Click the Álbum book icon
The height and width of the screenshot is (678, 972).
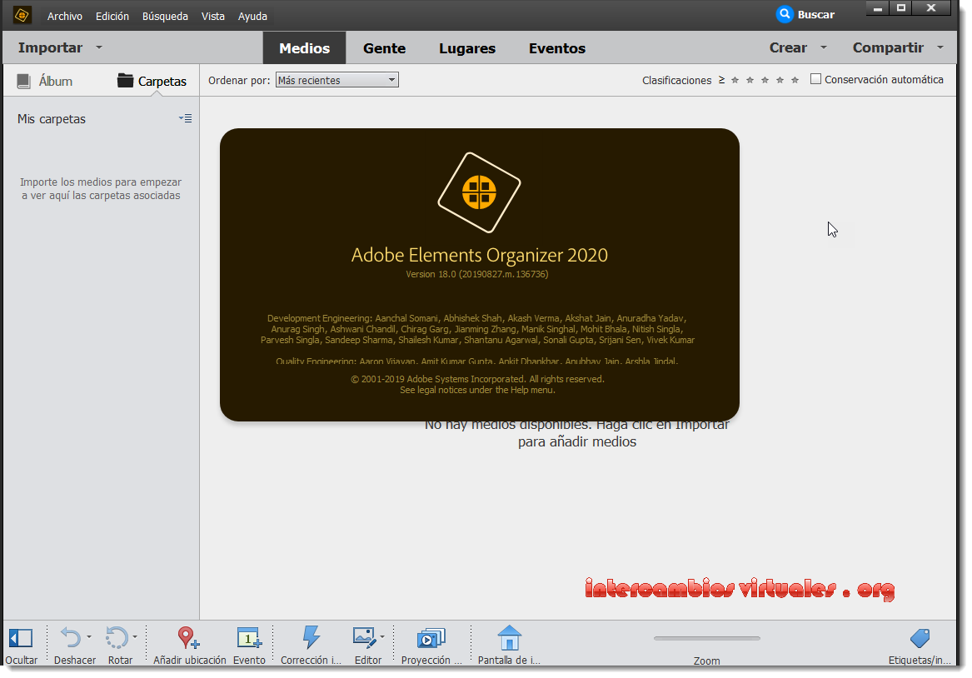point(23,81)
